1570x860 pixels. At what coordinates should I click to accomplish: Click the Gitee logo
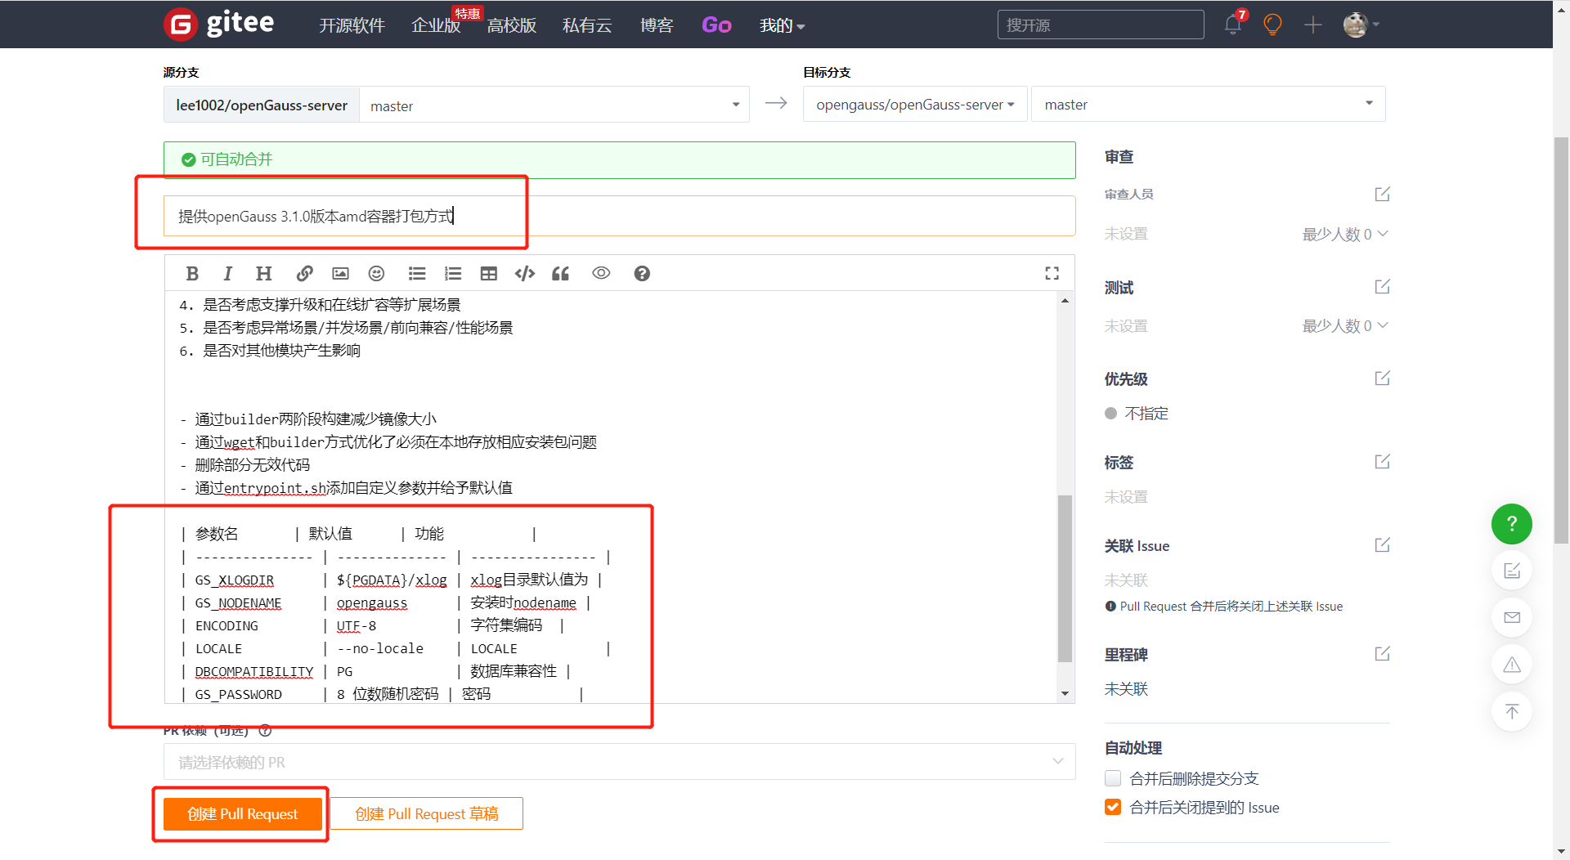219,25
